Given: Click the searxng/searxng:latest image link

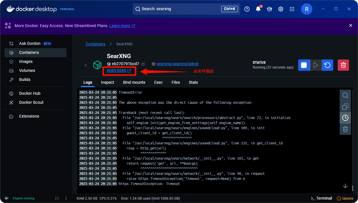Looking at the screenshot, I should tap(177, 64).
